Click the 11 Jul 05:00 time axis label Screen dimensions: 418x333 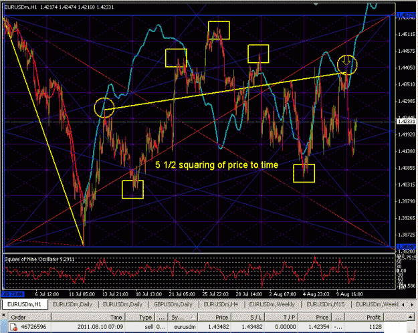(82, 294)
